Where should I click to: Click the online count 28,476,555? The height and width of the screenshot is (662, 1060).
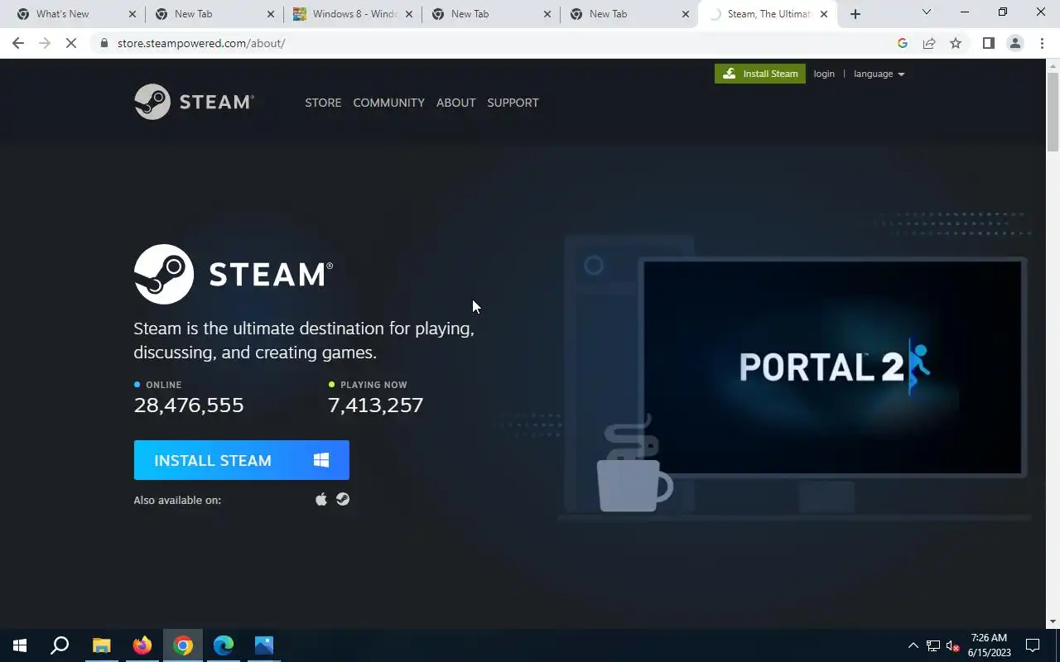[x=189, y=405]
